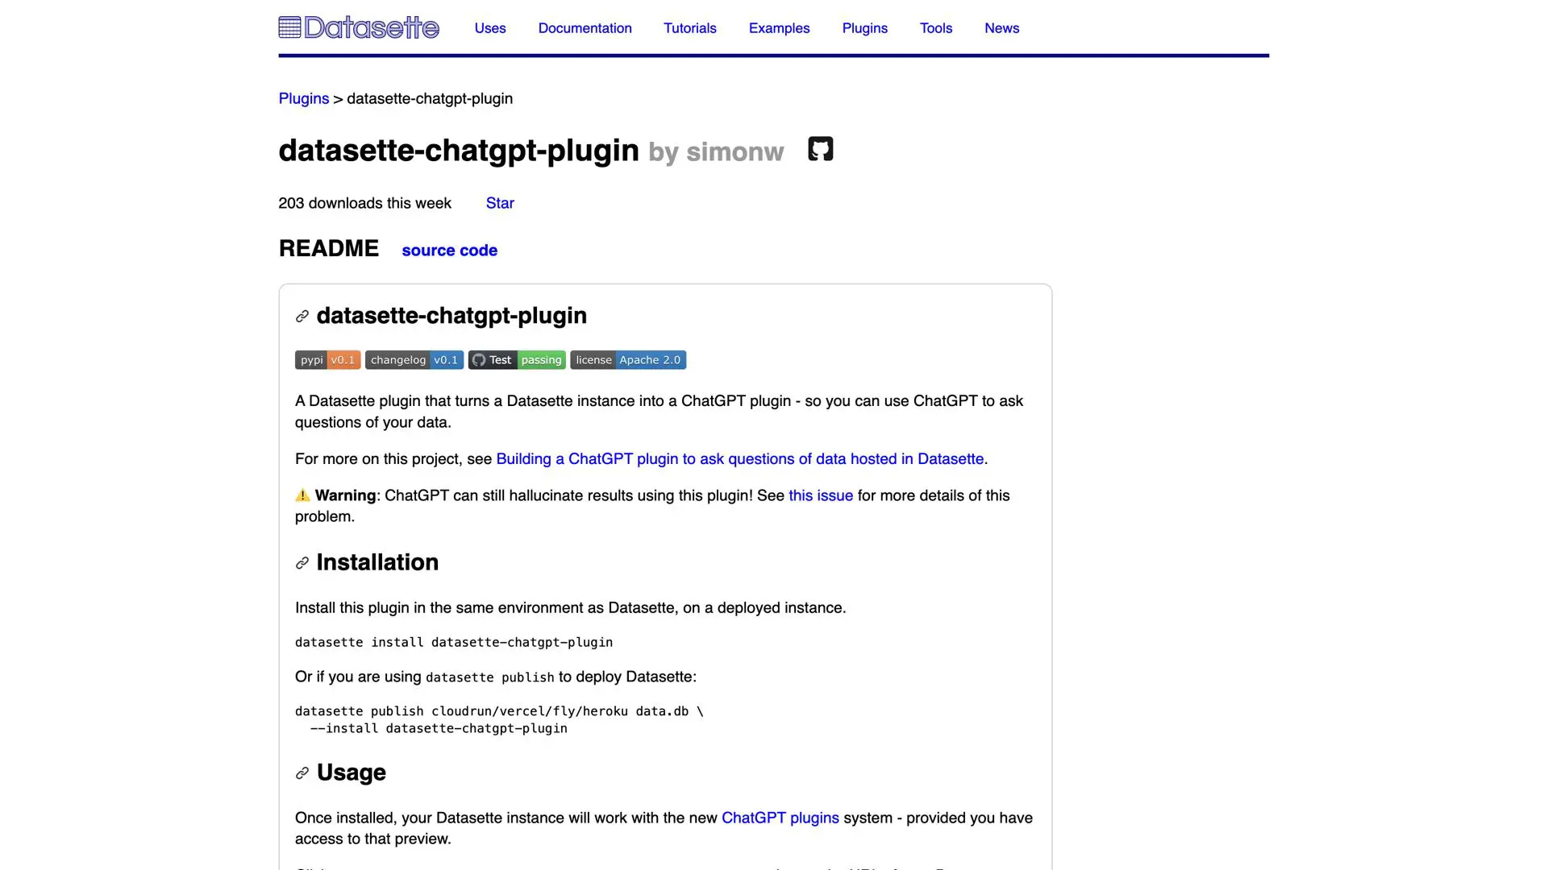Follow the Building a ChatGPT plugin article link

click(739, 459)
